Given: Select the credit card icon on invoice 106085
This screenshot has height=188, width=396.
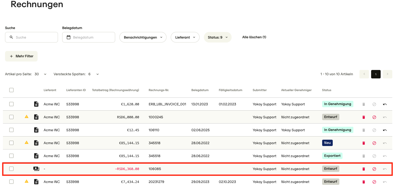Looking at the screenshot, I should pyautogui.click(x=36, y=168).
